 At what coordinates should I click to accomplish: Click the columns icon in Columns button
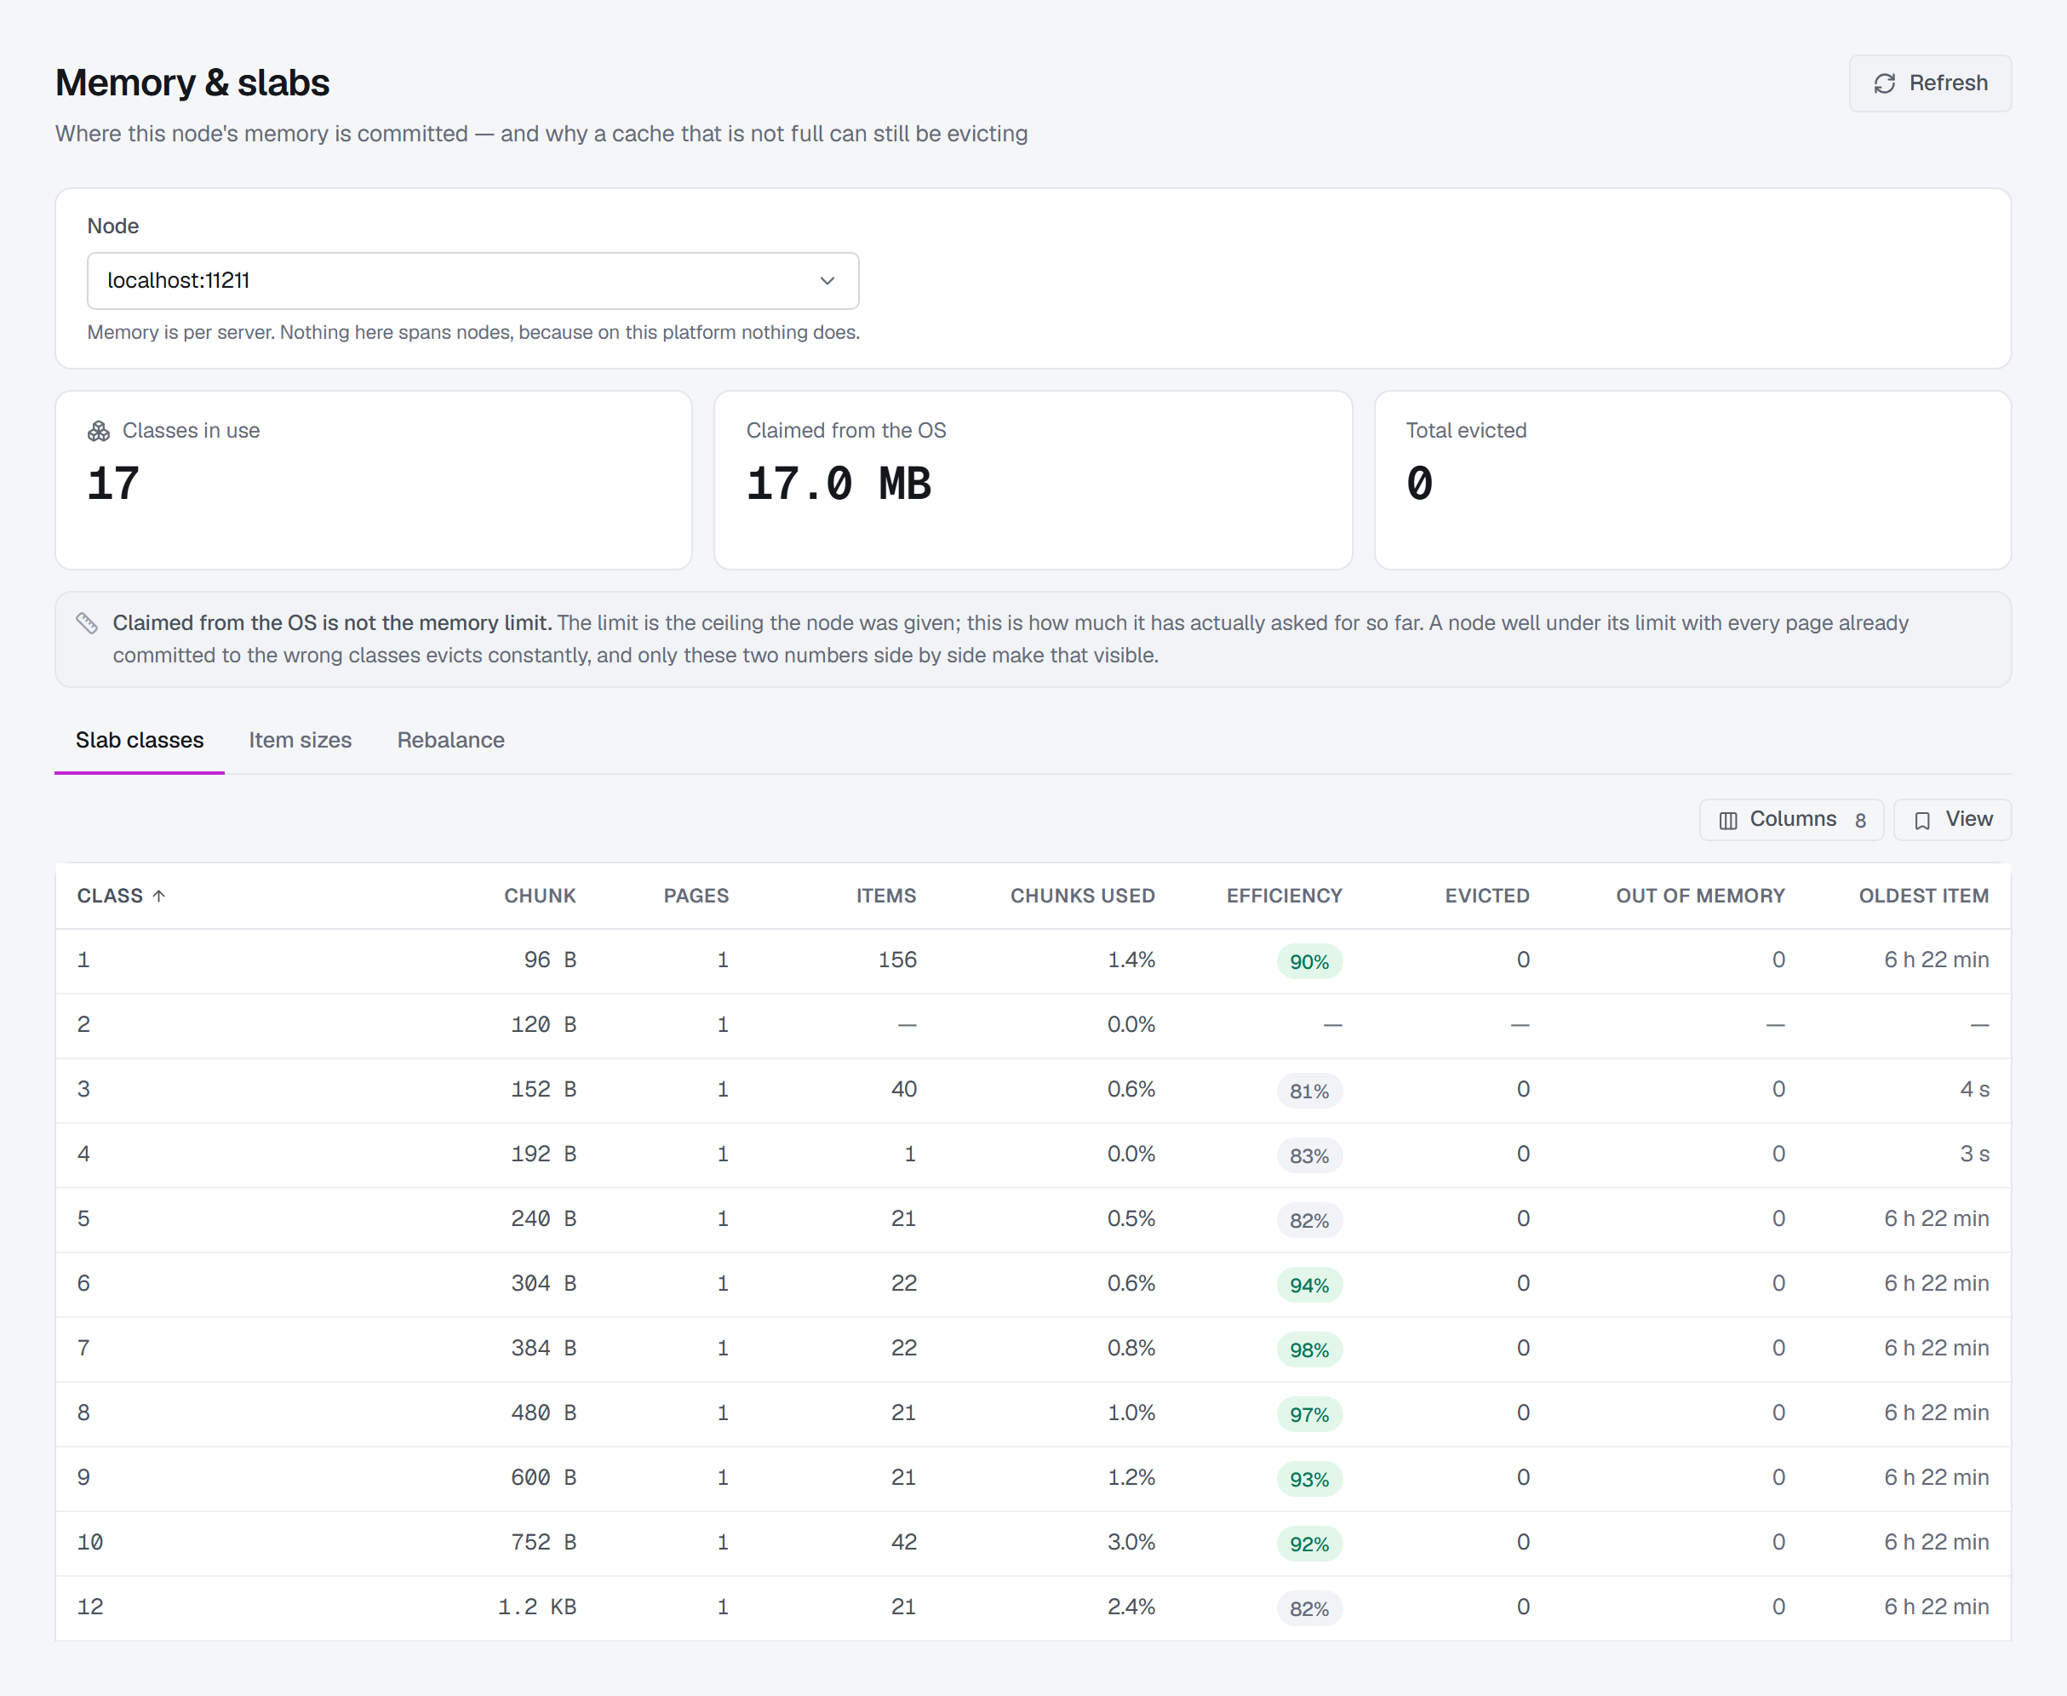[1728, 821]
